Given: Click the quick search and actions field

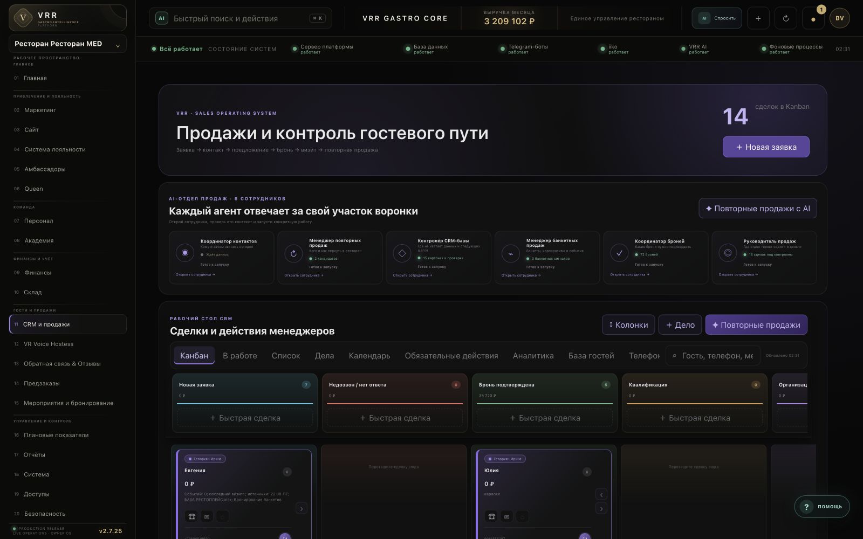Looking at the screenshot, I should [241, 18].
